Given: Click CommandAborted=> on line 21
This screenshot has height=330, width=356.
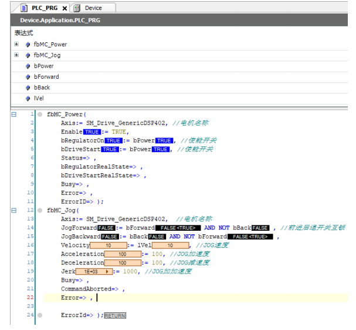Looking at the screenshot, I should pos(90,289).
